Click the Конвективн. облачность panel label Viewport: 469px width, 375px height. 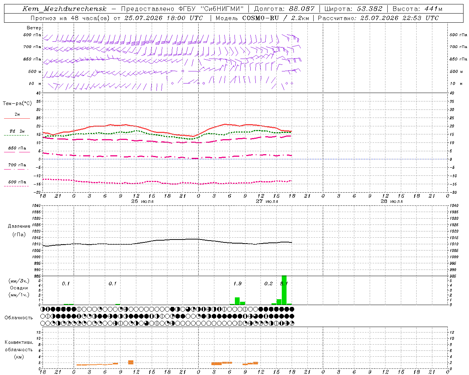(19, 349)
